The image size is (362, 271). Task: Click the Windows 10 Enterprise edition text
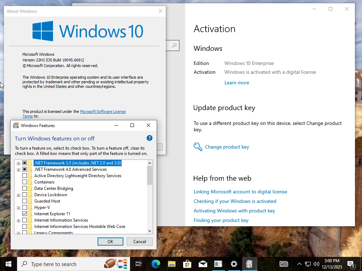click(249, 63)
